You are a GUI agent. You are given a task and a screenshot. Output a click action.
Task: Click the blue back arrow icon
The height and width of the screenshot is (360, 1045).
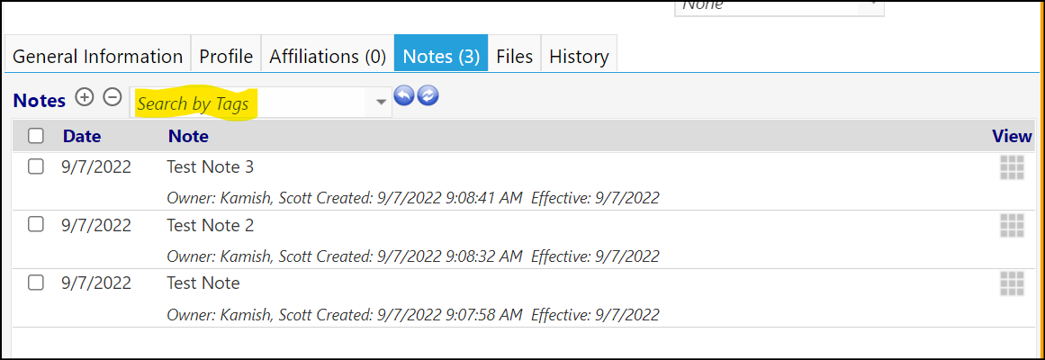click(x=404, y=96)
